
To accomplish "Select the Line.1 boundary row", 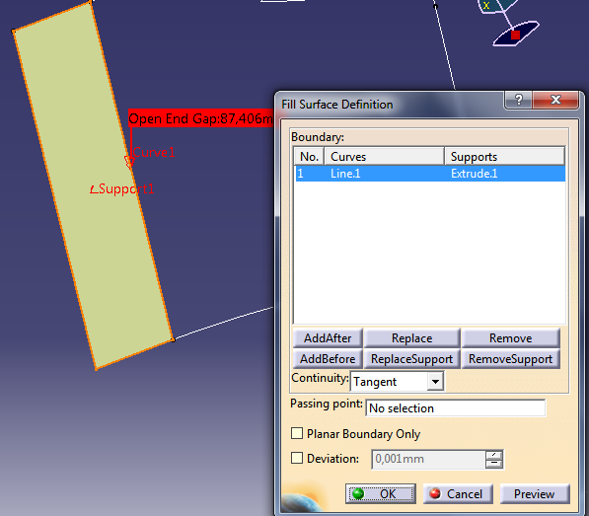I will coord(430,174).
